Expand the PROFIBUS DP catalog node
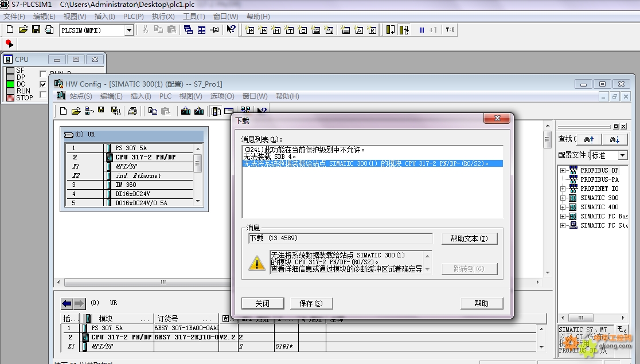Viewport: 640px width, 364px height. [563, 170]
